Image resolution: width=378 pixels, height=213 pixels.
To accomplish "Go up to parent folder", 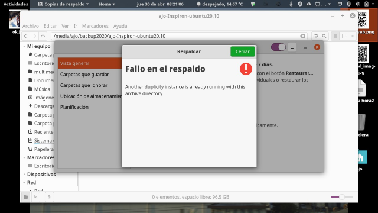I will click(x=43, y=36).
